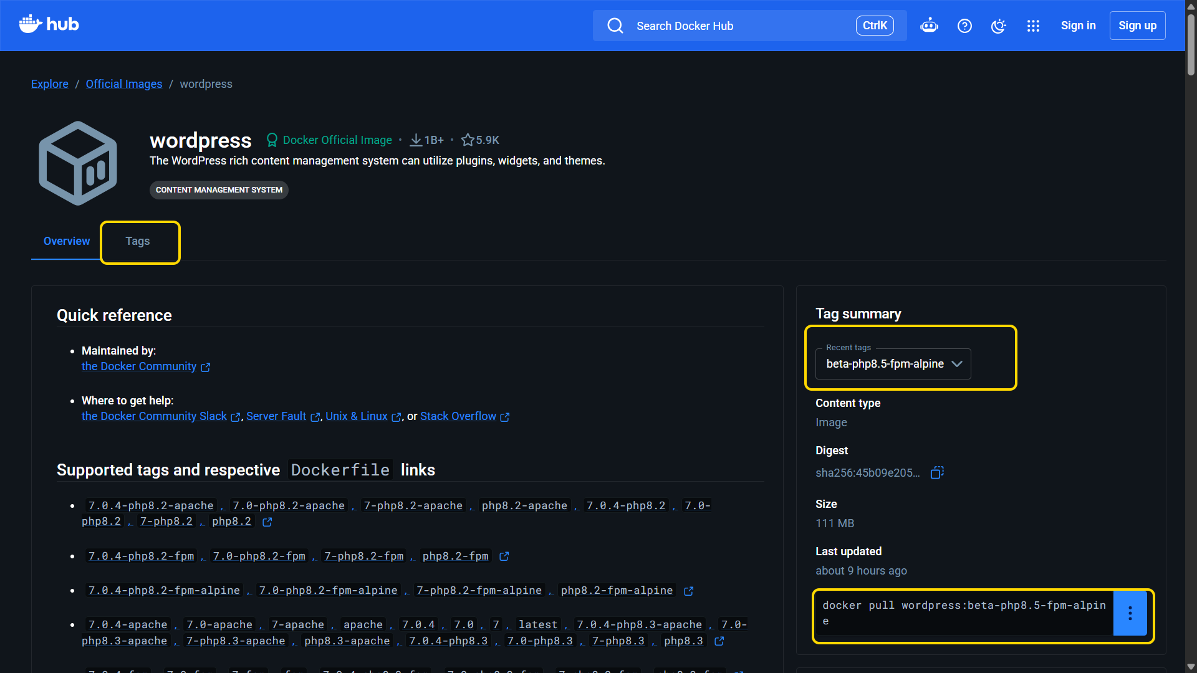Toggle dark/light theme moon icon
Screen dimensions: 1197x673
(x=999, y=26)
